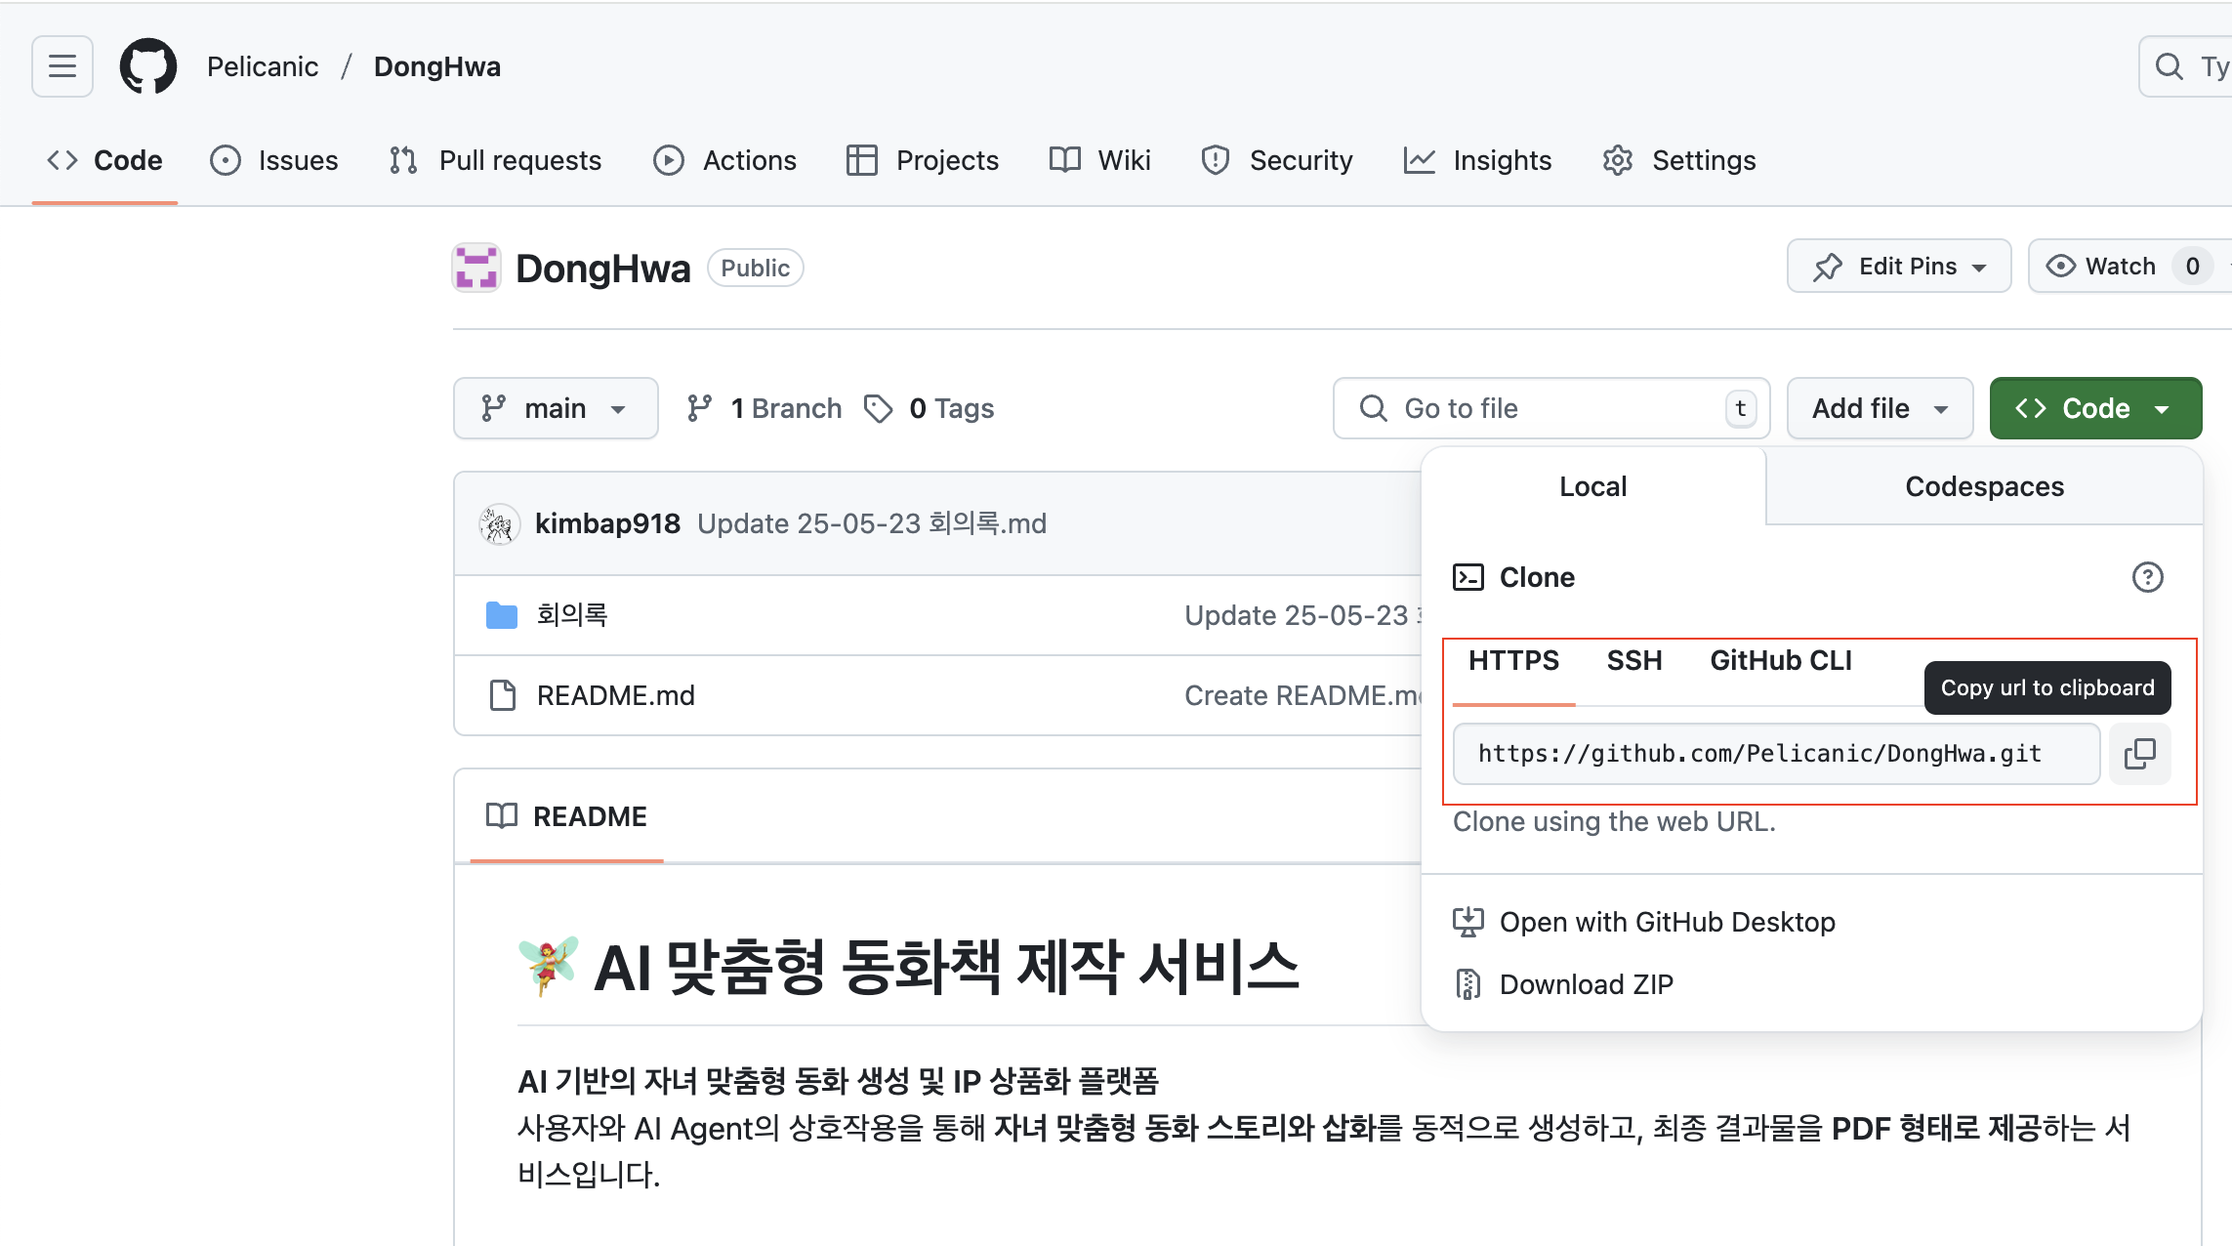
Task: View the 0 Tags list
Action: (929, 408)
